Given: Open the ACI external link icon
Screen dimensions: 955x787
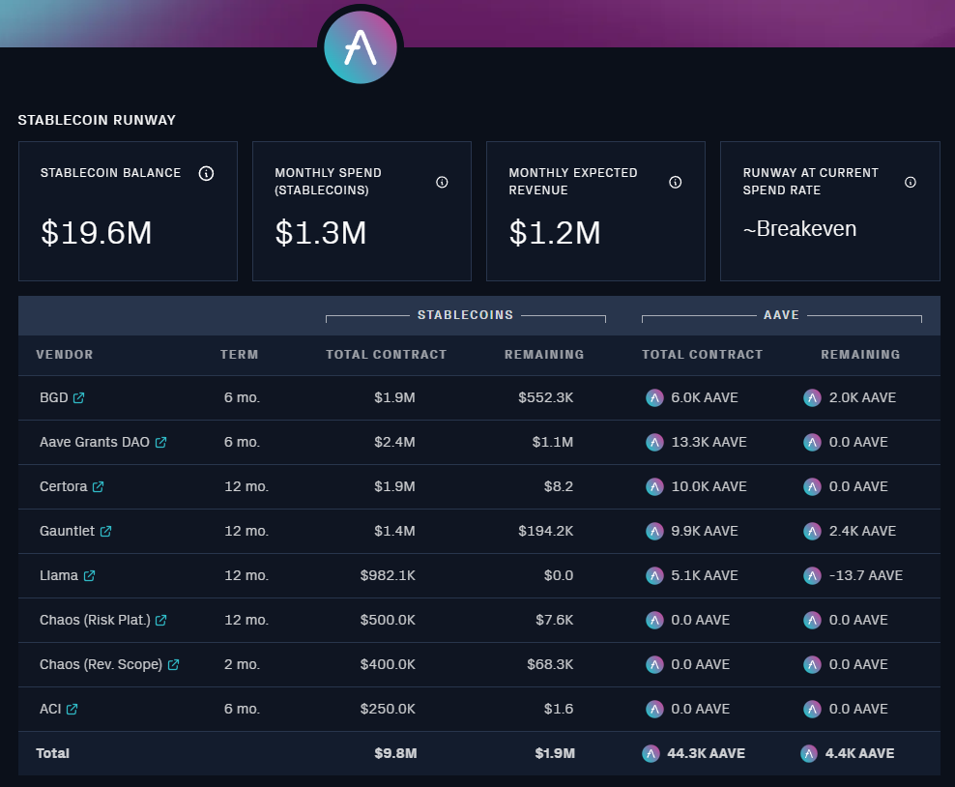Looking at the screenshot, I should [72, 709].
